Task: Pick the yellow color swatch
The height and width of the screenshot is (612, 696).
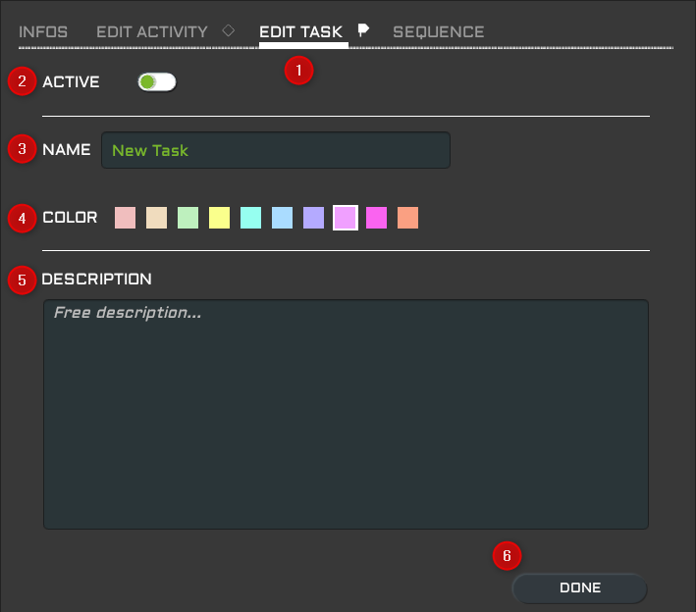Action: pyautogui.click(x=219, y=218)
